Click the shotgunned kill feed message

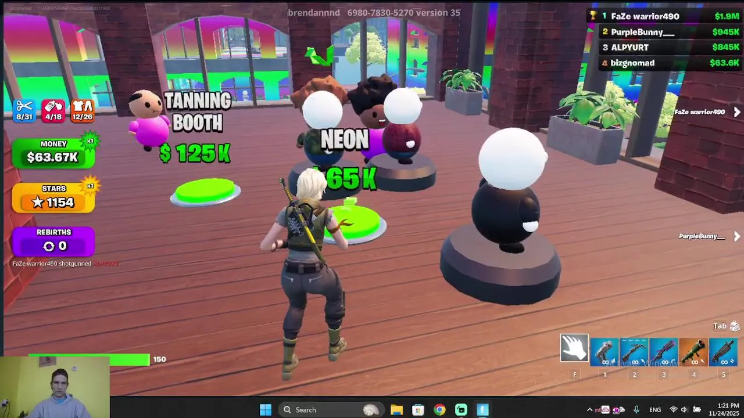(x=66, y=264)
